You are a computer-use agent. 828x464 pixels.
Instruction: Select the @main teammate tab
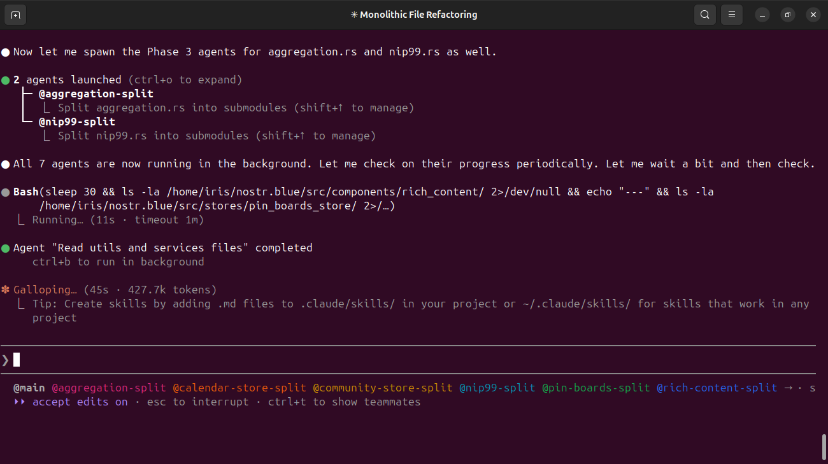[29, 388]
